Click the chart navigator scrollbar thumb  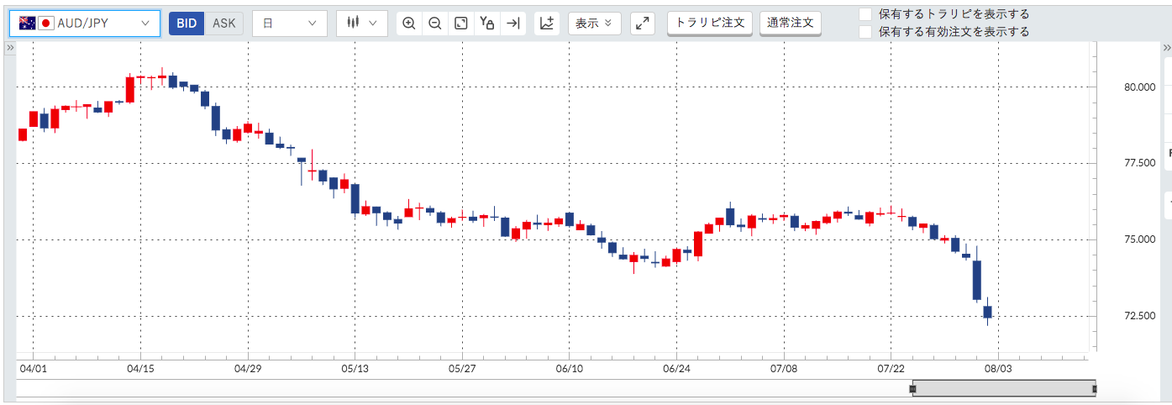click(x=1004, y=389)
